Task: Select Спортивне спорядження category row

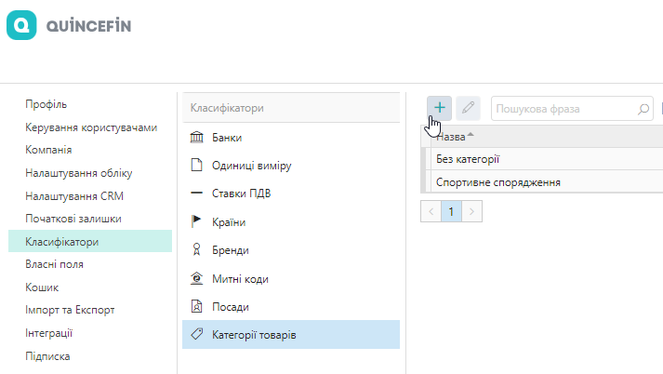Action: pos(497,181)
